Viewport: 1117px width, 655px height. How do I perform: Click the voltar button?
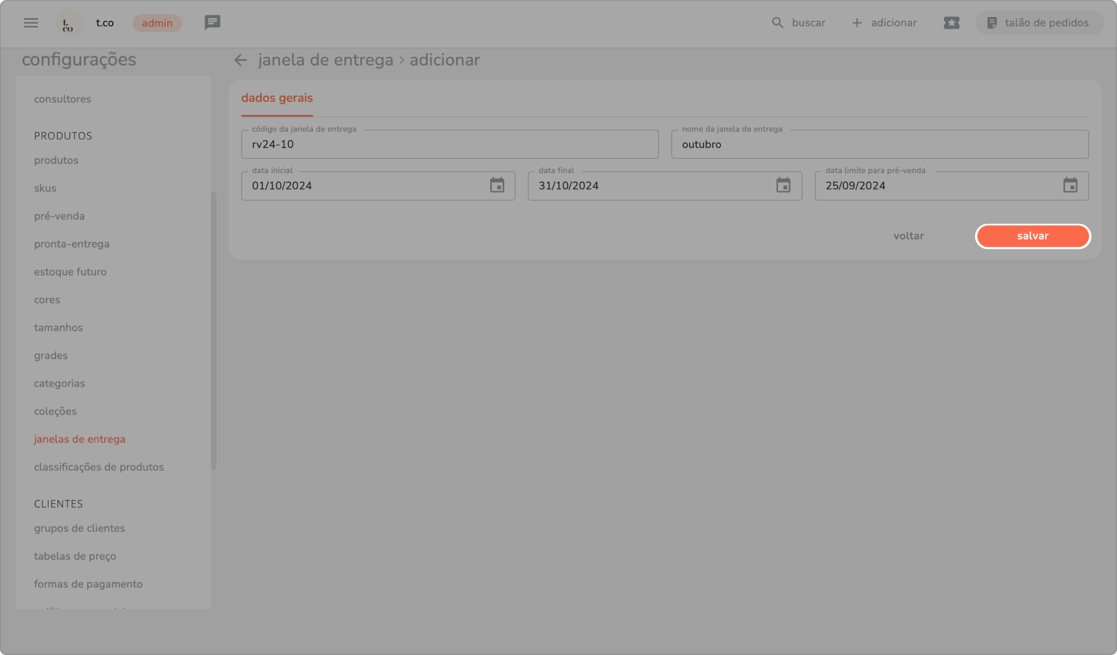[x=909, y=236]
